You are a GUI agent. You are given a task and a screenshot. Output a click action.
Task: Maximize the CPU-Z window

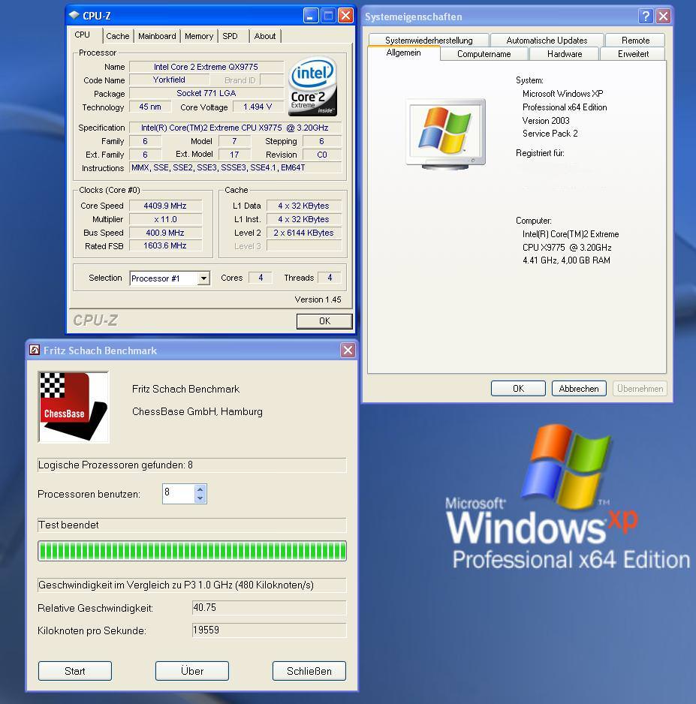click(x=329, y=15)
